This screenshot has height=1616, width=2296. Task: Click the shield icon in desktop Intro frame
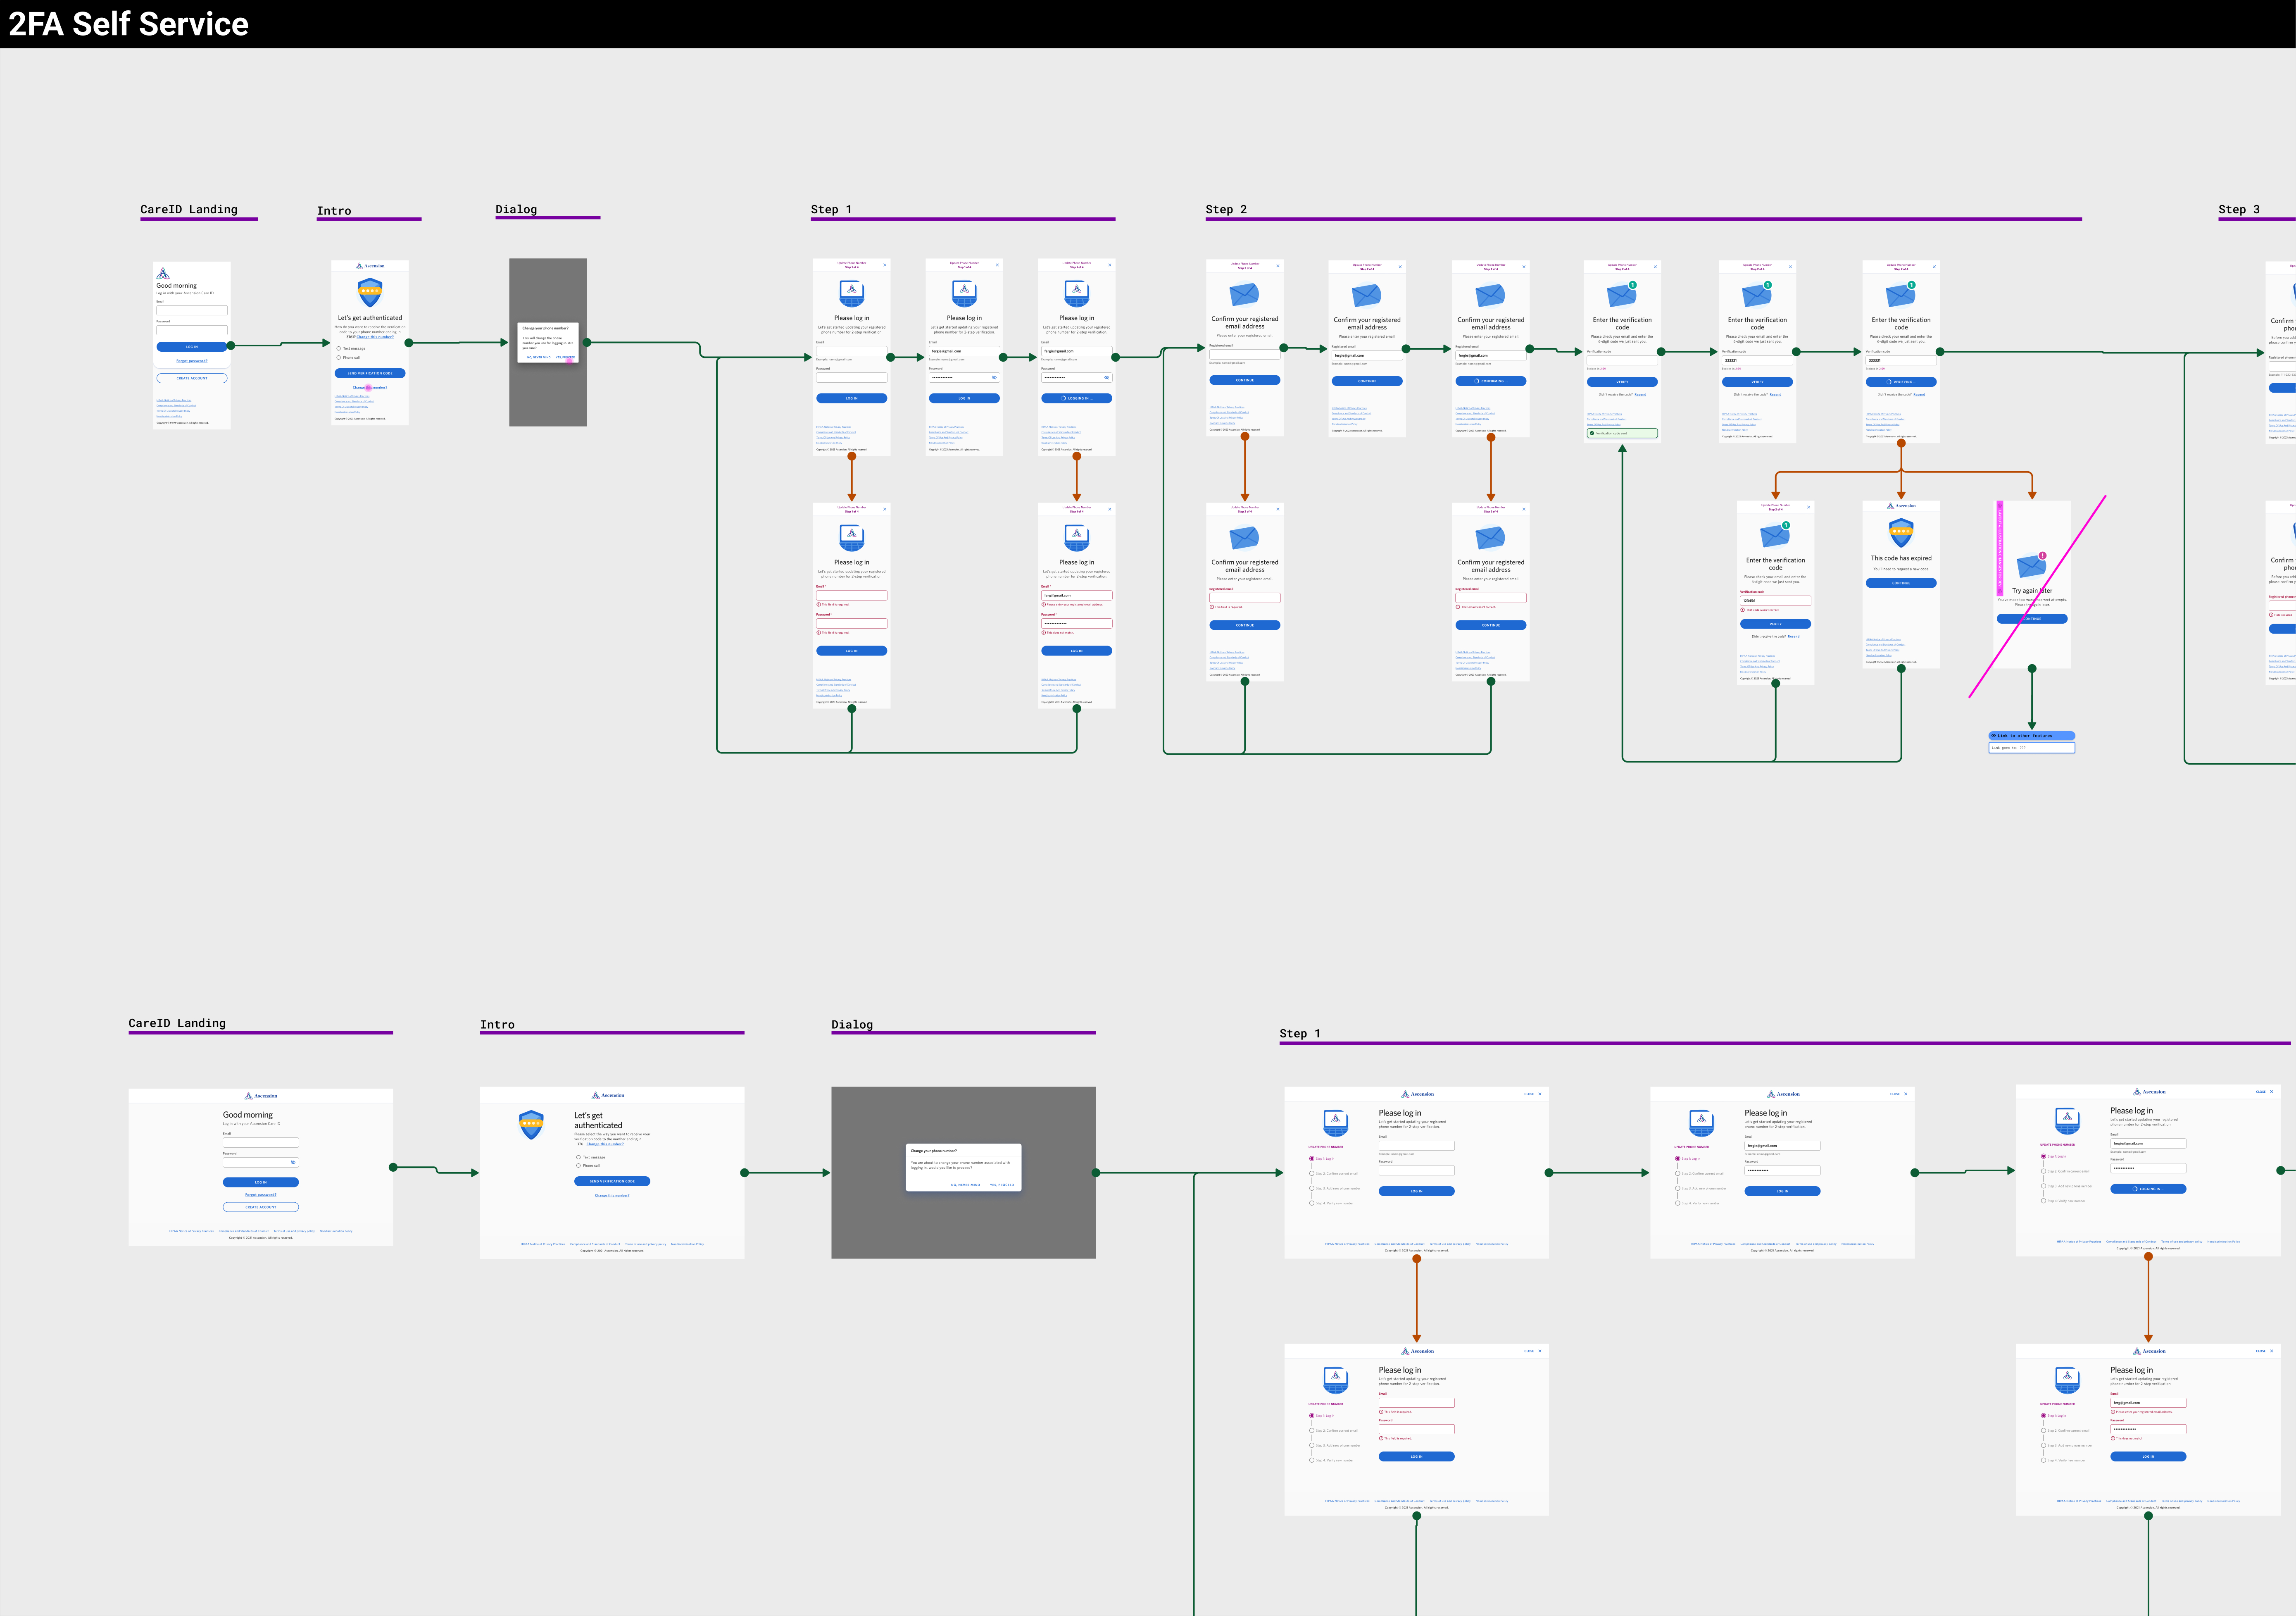click(x=531, y=1124)
